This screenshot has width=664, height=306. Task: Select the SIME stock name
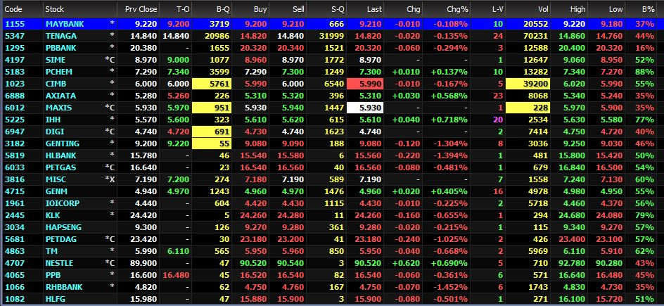(x=55, y=60)
